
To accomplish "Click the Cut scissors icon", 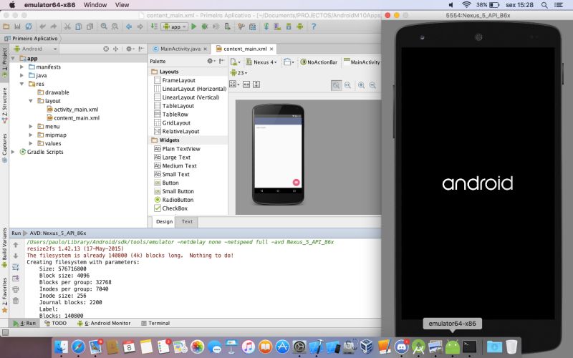I will [x=67, y=26].
